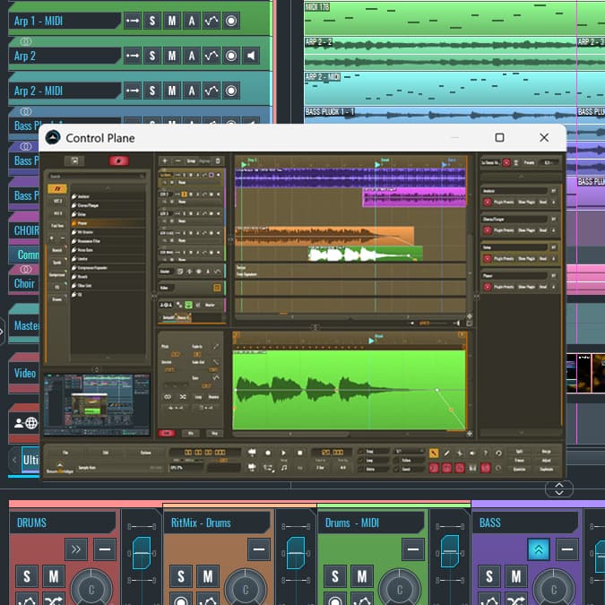Select Chorus/Flanger in Control Plane plugin list
The image size is (605, 605).
click(108, 205)
